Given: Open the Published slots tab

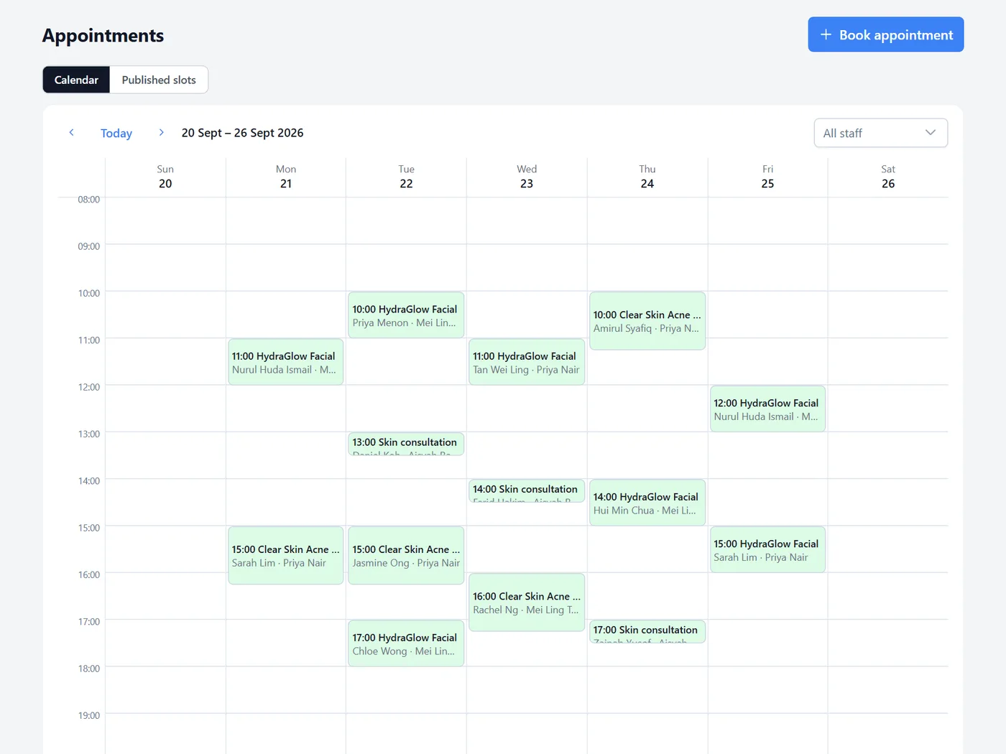Looking at the screenshot, I should point(159,80).
